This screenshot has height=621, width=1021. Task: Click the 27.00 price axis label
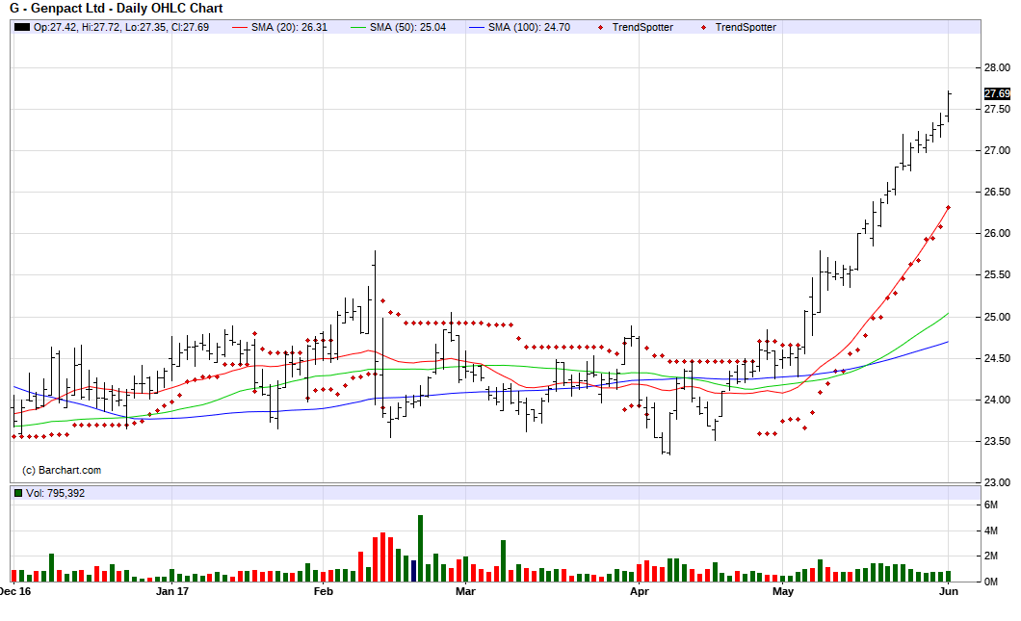point(997,150)
